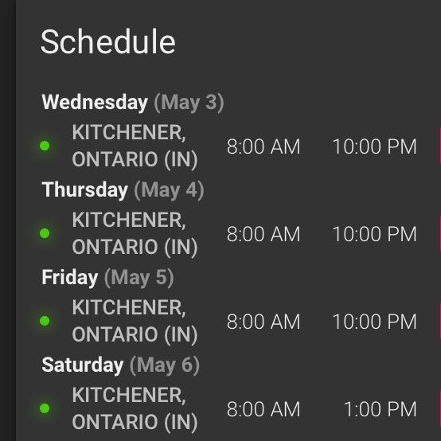Click Thursday's 10:00 PM end time
The height and width of the screenshot is (441, 441).
(x=375, y=234)
